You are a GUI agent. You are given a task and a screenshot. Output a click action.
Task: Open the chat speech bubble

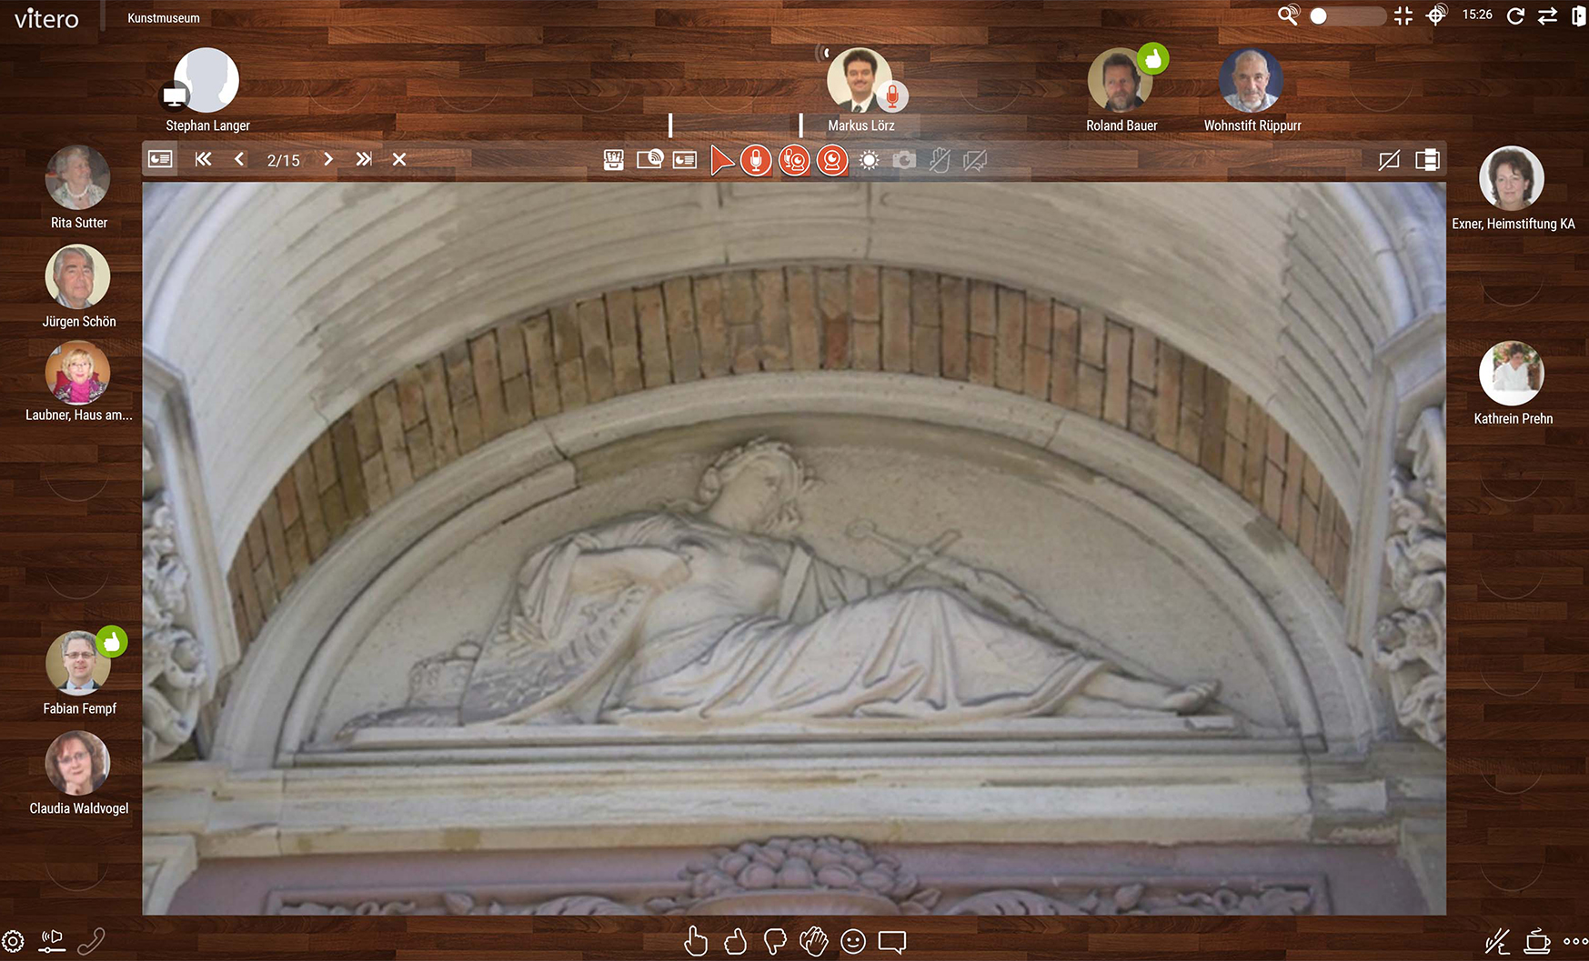892,941
